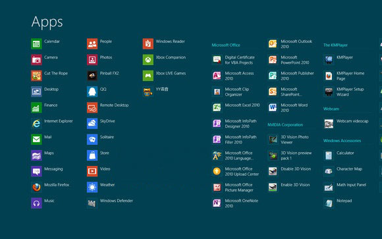Open the Video app icon
Screen dimensions: 382x239
92,171
